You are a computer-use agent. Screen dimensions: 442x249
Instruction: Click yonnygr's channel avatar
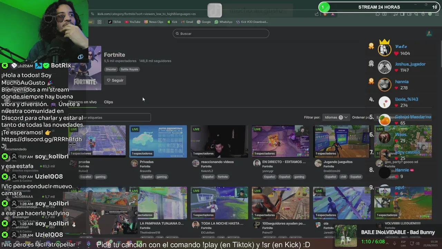point(257,163)
